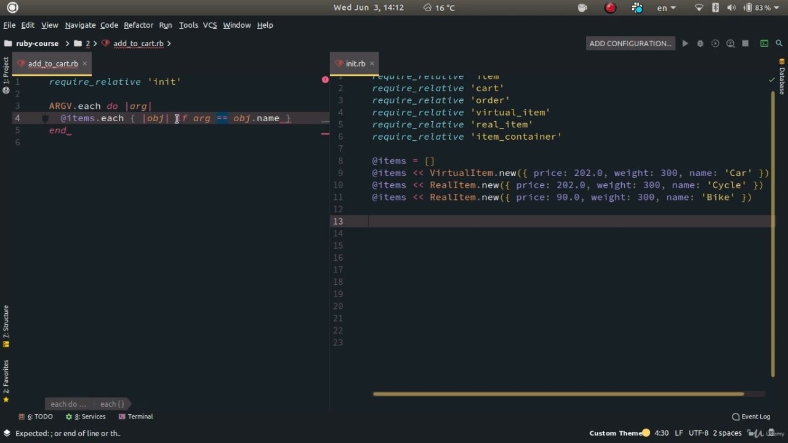Click the gutter marker on line 4
Viewport: 788px width, 443px height.
click(x=45, y=118)
